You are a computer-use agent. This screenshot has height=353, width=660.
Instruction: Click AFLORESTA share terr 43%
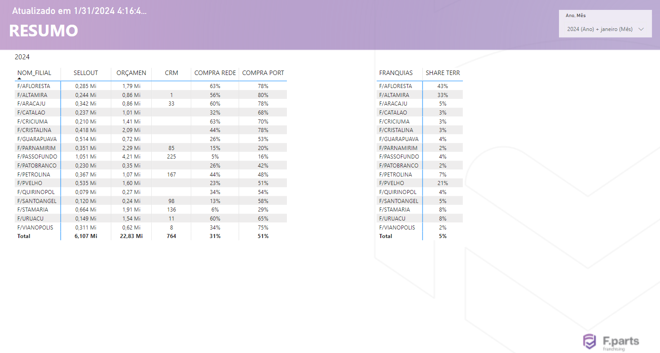[x=443, y=86]
